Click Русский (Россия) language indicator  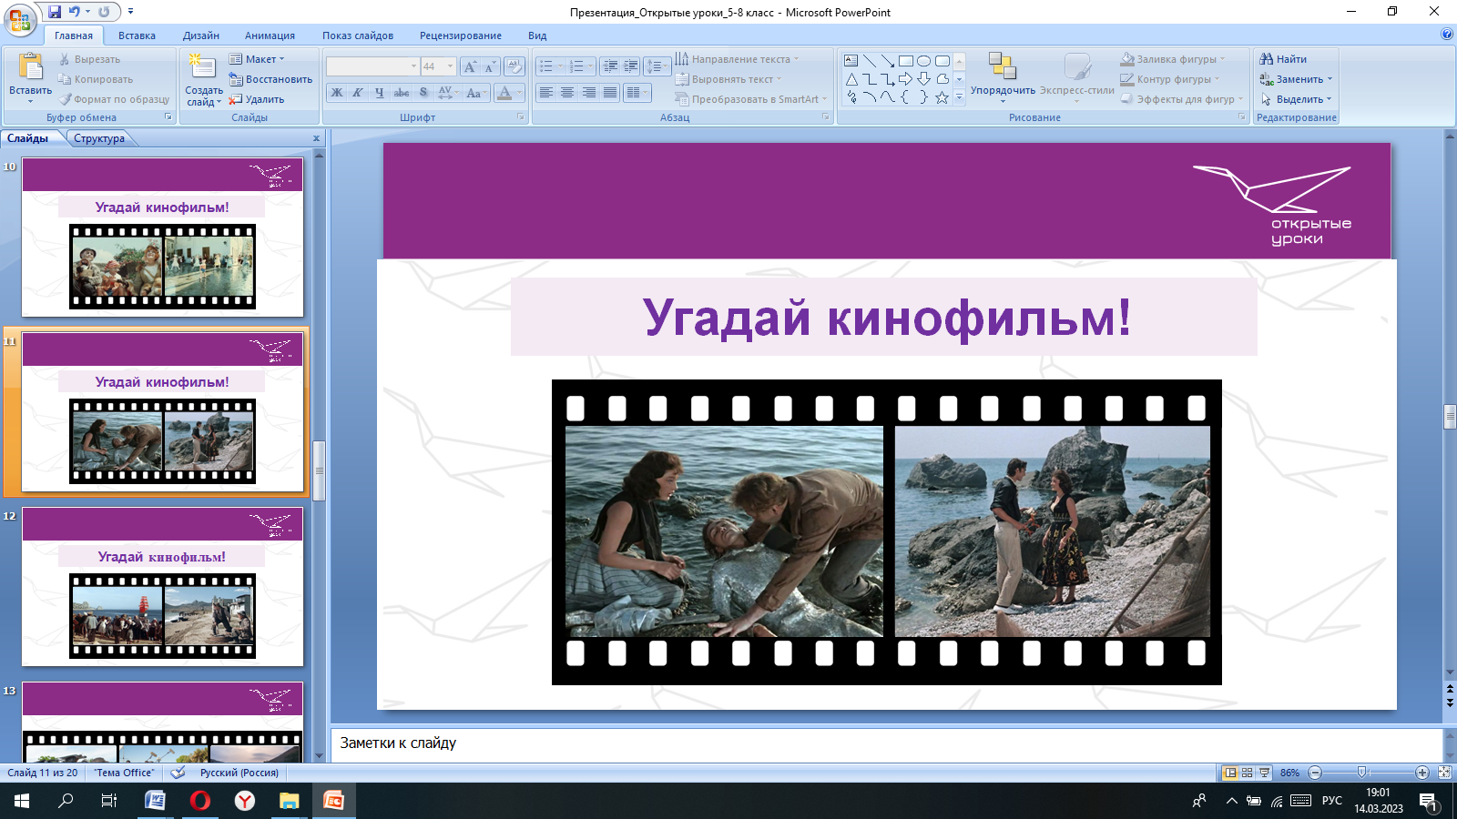click(239, 773)
